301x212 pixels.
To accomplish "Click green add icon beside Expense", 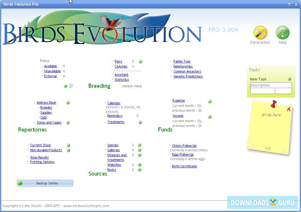I will [210, 102].
